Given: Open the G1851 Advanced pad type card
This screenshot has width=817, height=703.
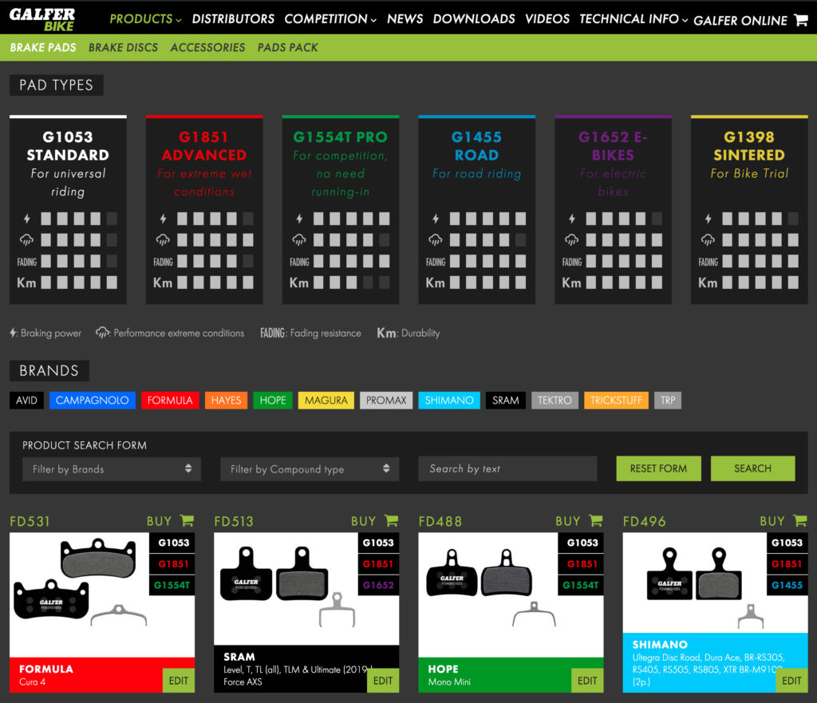Looking at the screenshot, I should click(x=204, y=209).
